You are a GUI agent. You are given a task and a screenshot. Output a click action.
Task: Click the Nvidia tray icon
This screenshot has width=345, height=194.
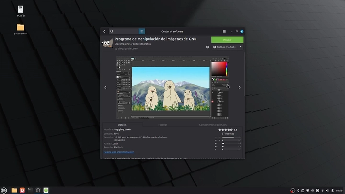[x=312, y=191]
